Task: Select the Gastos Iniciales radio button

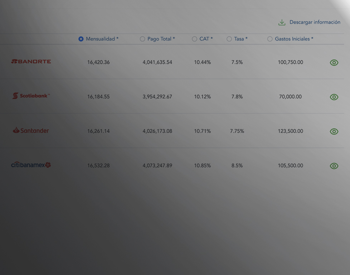Action: tap(270, 39)
